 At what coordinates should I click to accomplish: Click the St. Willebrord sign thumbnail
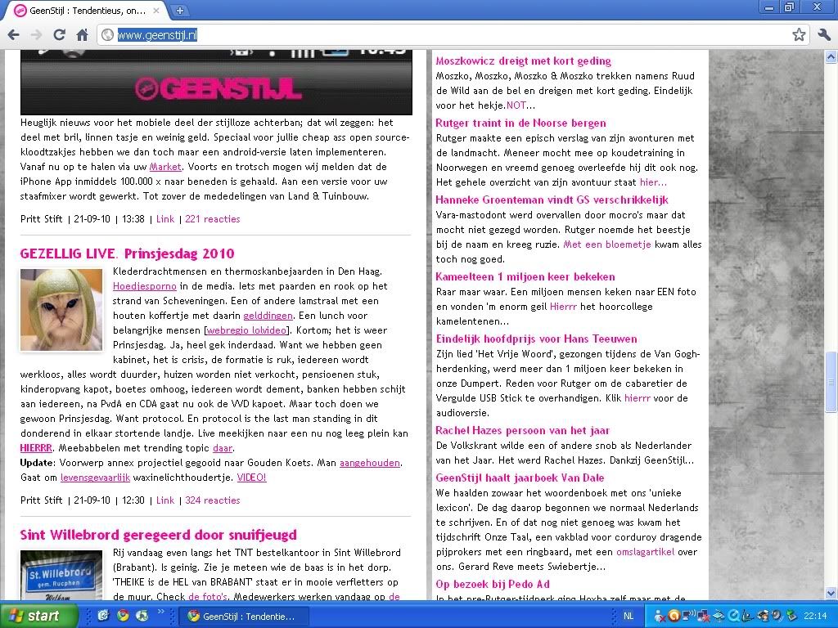[x=61, y=575]
